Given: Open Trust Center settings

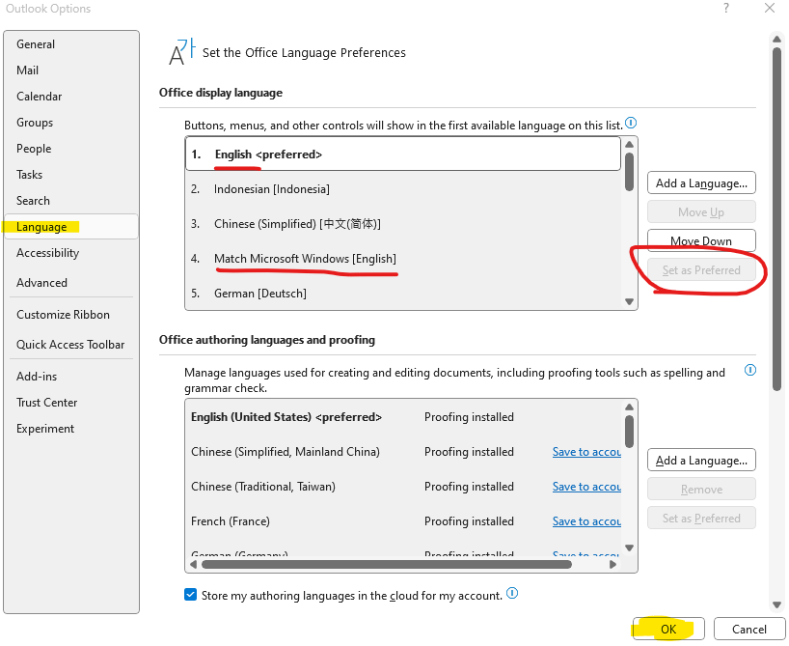Looking at the screenshot, I should (x=44, y=402).
